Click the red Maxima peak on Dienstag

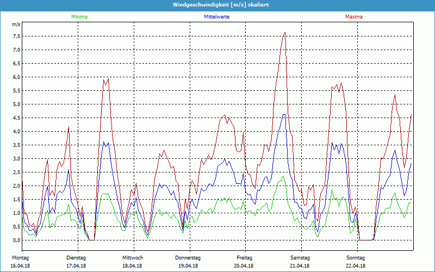[108, 79]
